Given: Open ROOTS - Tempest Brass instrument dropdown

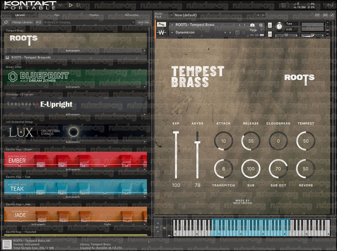Looking at the screenshot, I should point(172,25).
